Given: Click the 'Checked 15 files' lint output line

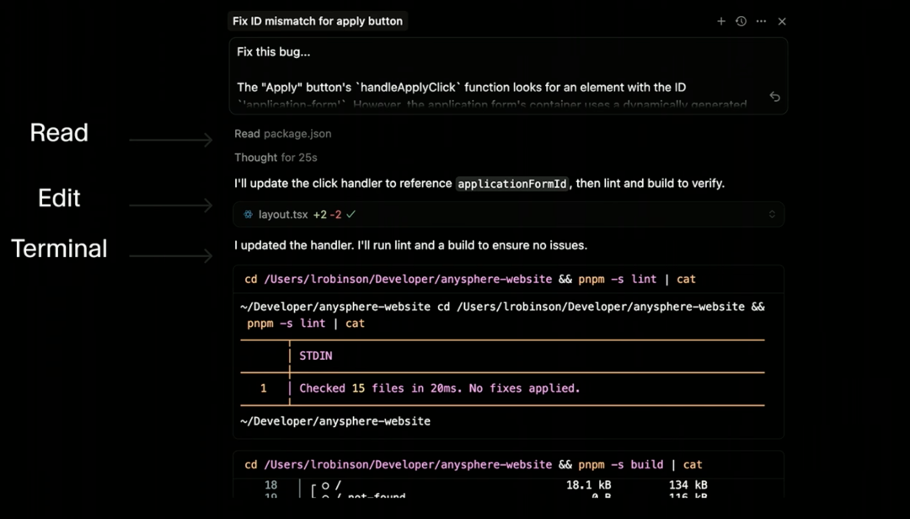Looking at the screenshot, I should (439, 388).
